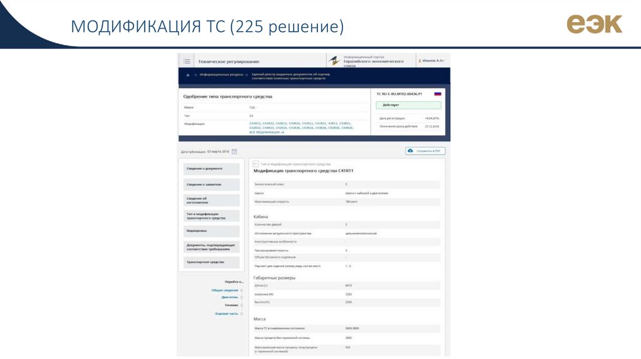This screenshot has height=359, width=641.
Task: Open the Информационные ресурсы breadcrumb link
Action: point(221,75)
